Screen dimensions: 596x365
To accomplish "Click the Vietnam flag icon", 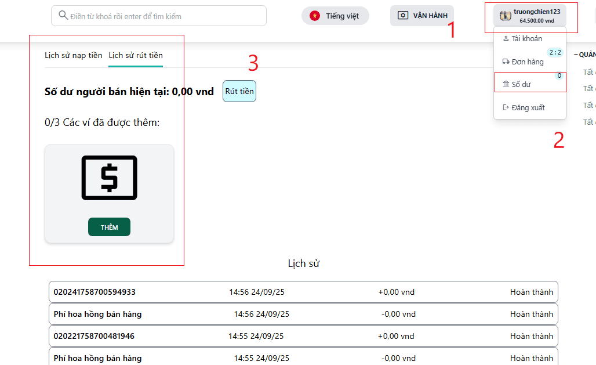I will [x=315, y=16].
